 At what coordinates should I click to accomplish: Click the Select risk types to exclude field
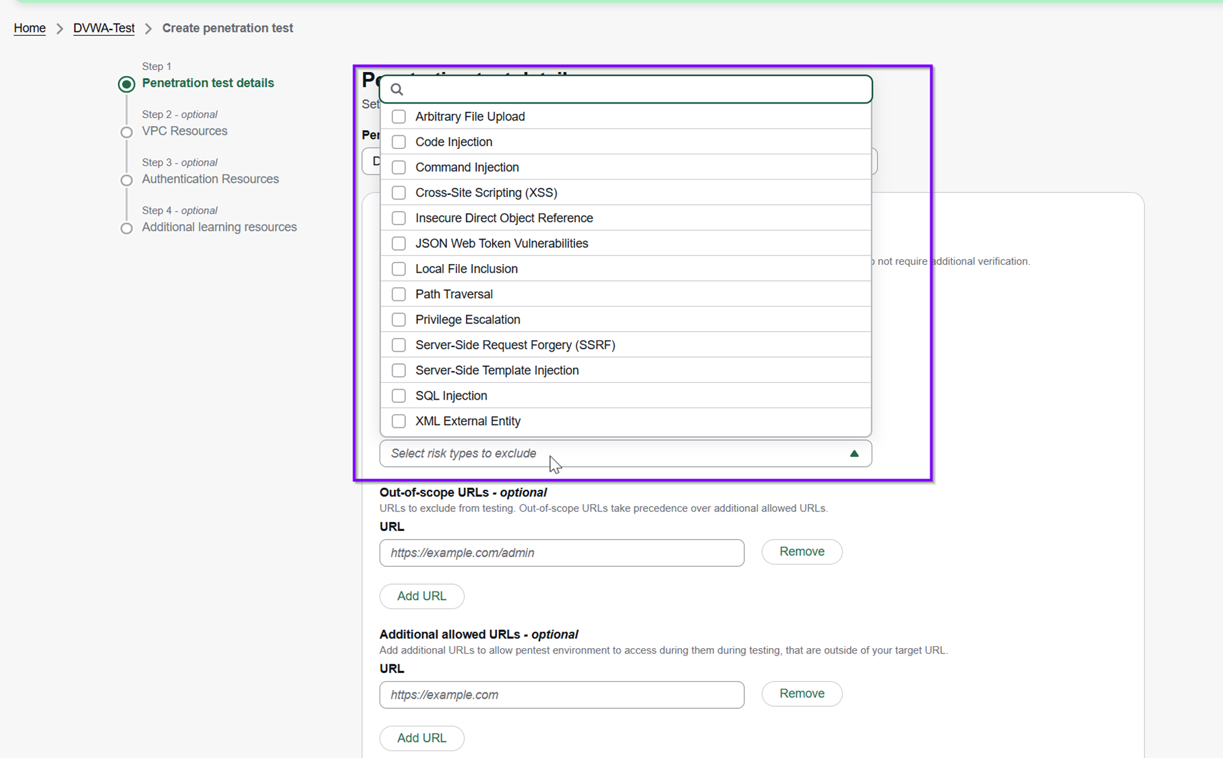tap(626, 453)
